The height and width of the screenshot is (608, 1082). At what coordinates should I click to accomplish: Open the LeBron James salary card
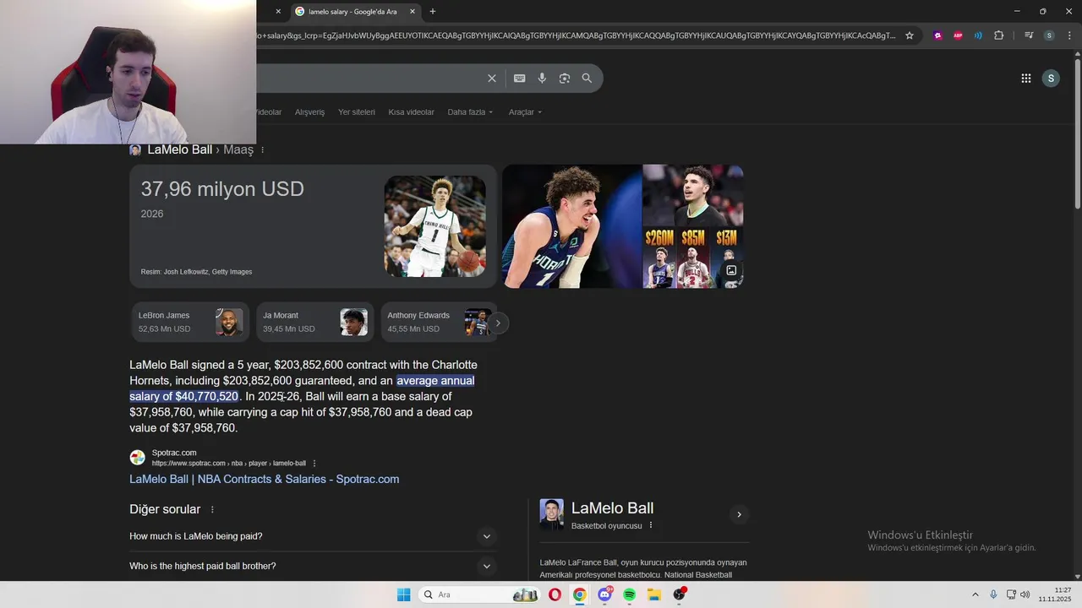[190, 322]
